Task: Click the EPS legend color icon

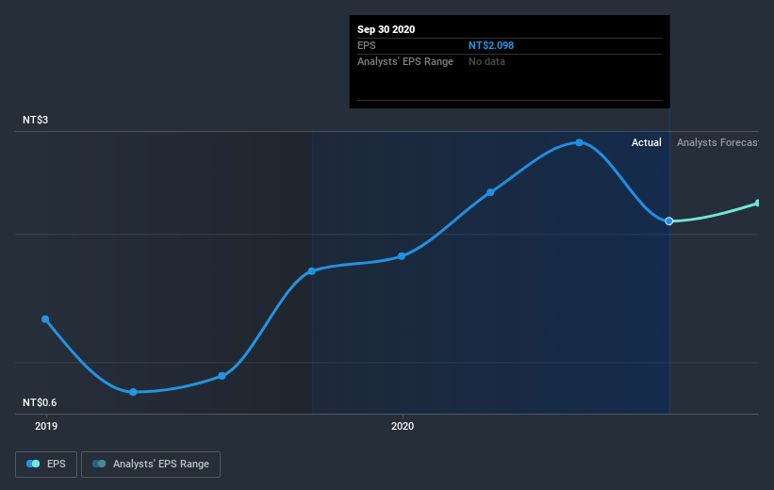Action: [33, 464]
